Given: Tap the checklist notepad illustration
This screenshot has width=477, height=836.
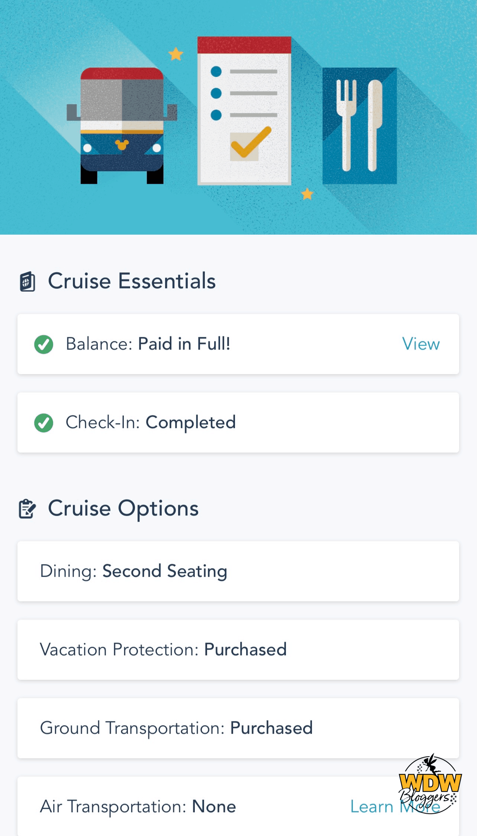Looking at the screenshot, I should tap(244, 111).
